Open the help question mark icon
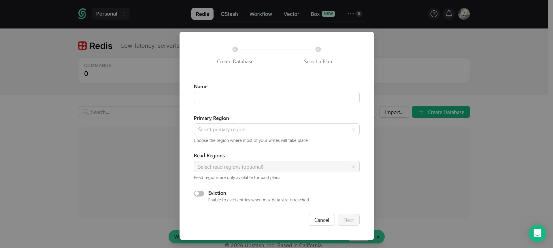 click(x=434, y=14)
